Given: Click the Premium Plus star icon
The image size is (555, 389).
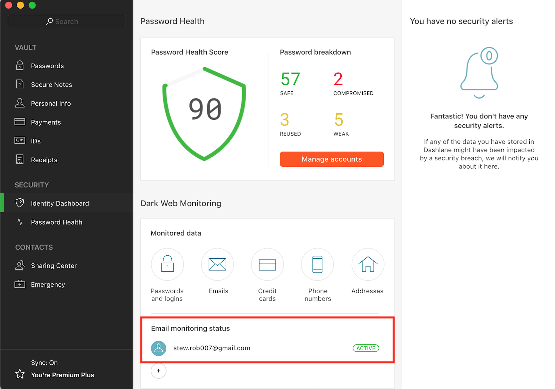Looking at the screenshot, I should (x=20, y=374).
